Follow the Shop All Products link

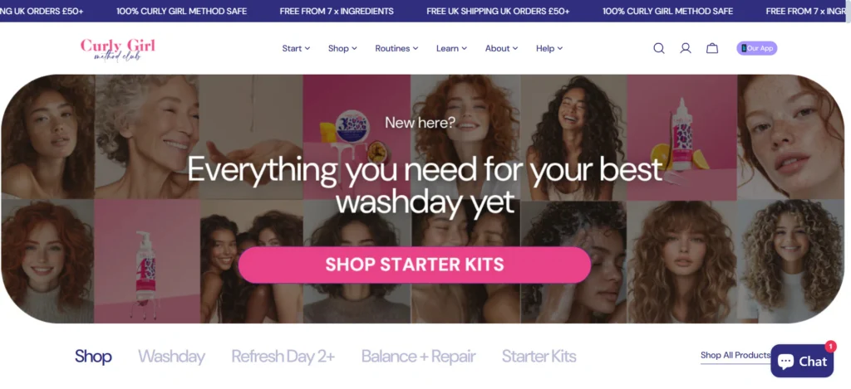coord(735,356)
